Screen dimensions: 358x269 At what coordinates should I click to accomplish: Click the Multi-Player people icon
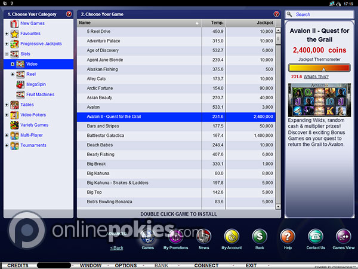point(14,135)
